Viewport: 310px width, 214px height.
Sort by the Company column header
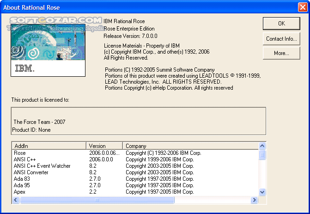point(191,146)
